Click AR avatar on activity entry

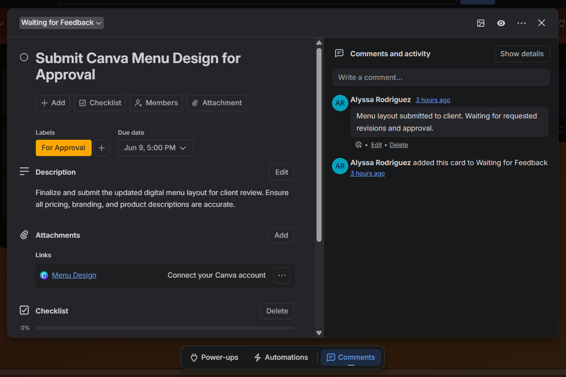pos(340,166)
